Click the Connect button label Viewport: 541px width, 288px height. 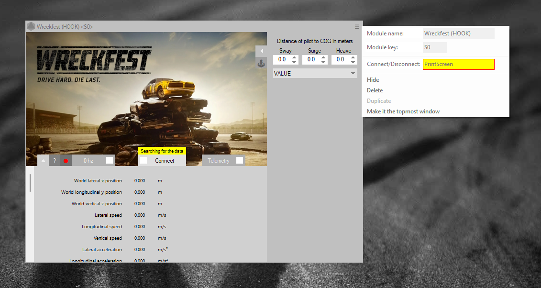point(165,161)
